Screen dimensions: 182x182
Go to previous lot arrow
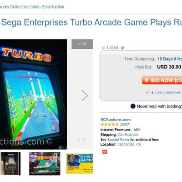103,48
